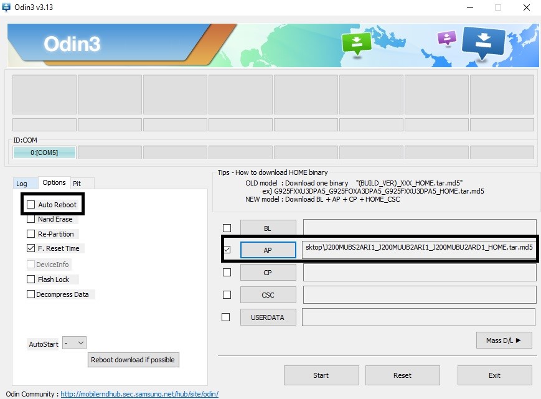Uncheck the AP file checkbox
Viewport: 541px width, 399px height.
click(227, 250)
